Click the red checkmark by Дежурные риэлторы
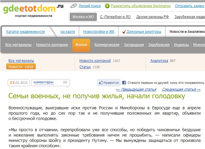This screenshot has height=149, width=205. tap(124, 32)
